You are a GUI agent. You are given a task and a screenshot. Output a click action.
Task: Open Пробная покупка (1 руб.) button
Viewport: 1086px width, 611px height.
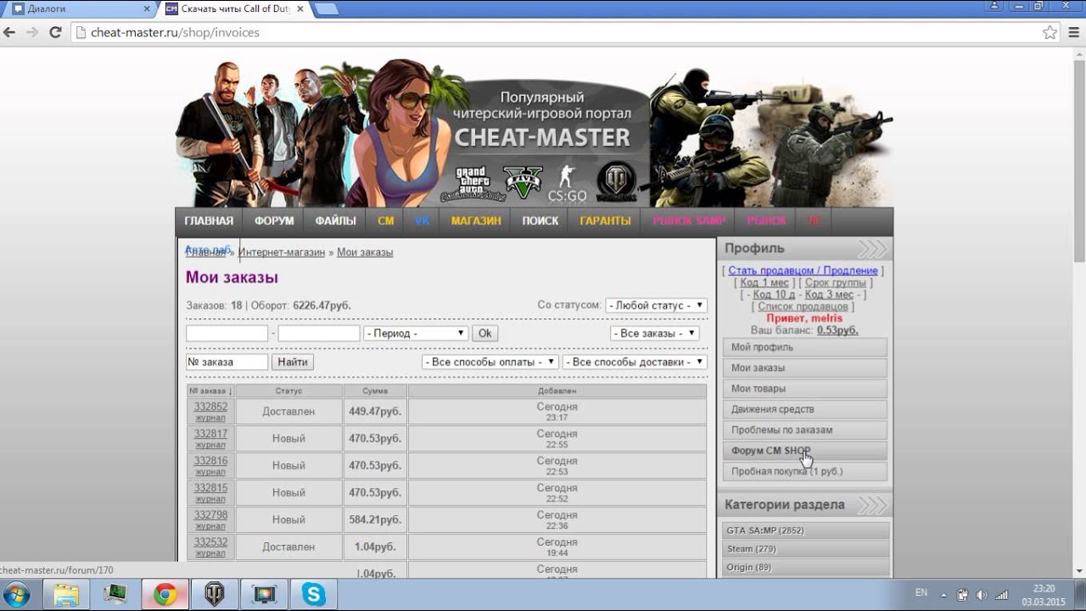pos(804,471)
